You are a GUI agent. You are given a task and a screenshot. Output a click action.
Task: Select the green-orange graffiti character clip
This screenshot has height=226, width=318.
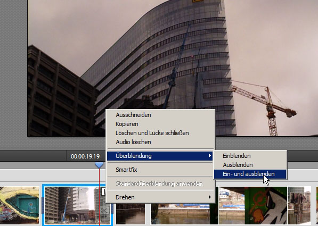266,205
